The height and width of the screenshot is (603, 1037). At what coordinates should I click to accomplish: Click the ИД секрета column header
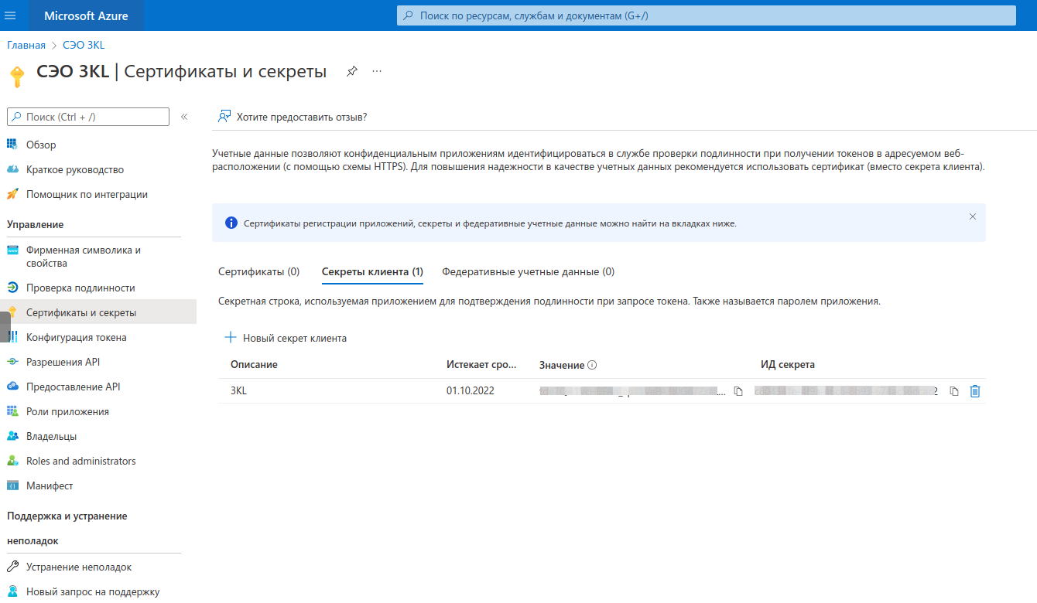coord(788,365)
